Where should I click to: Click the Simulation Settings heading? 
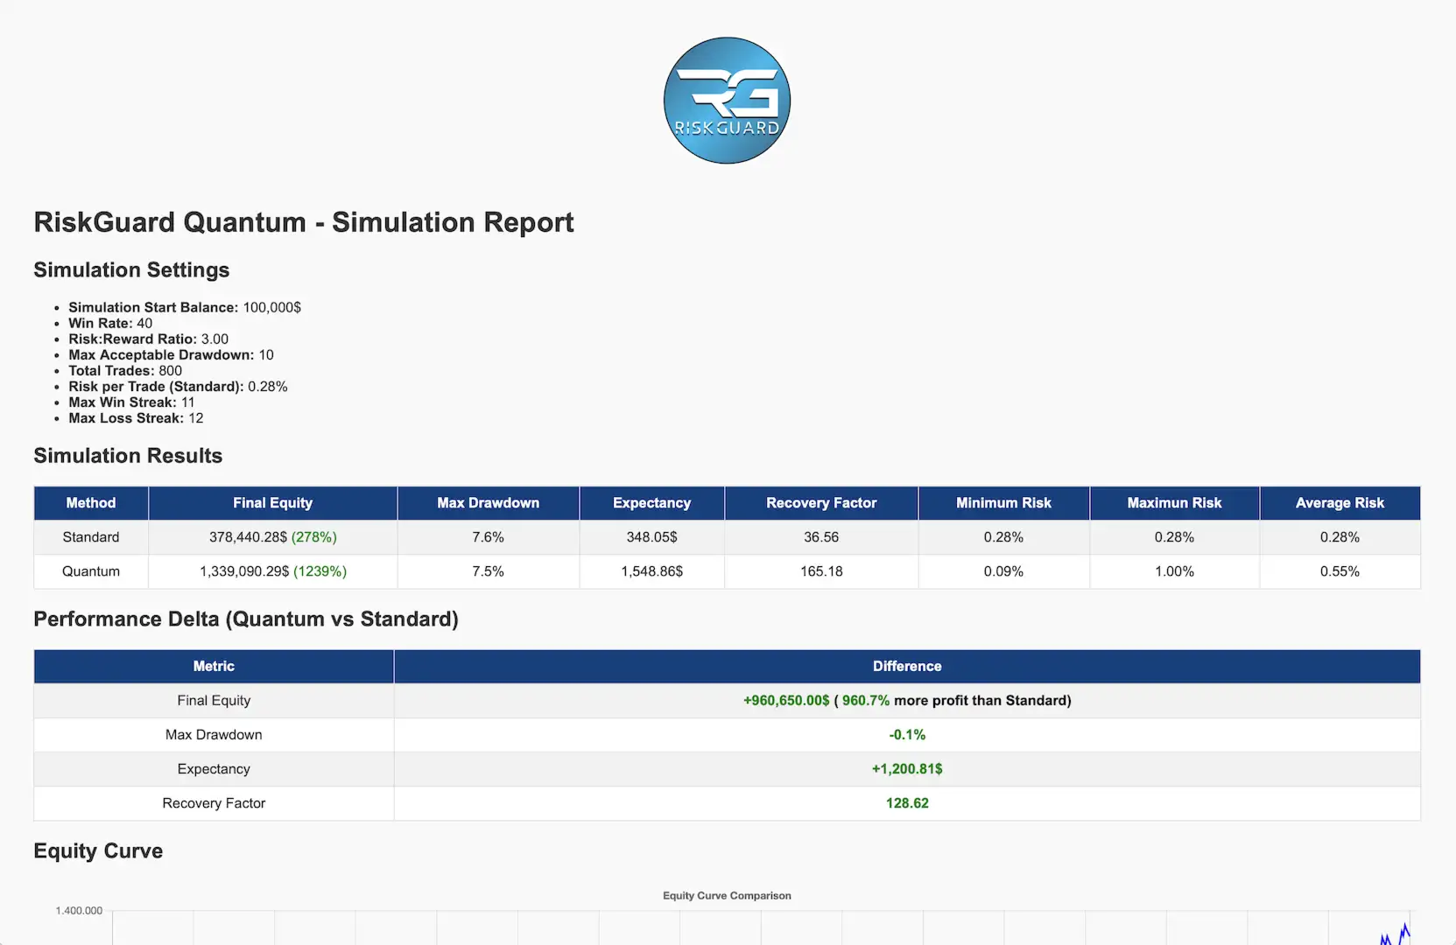point(131,269)
